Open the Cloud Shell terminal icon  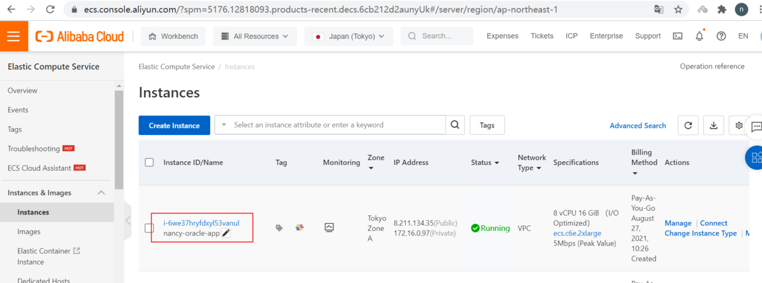click(678, 36)
